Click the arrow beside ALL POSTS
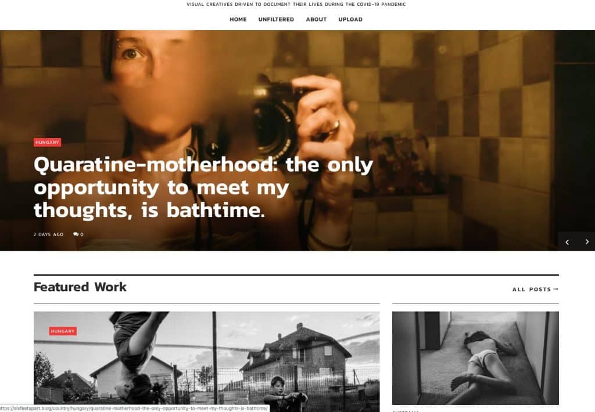Screen dimensions: 595x412 click(555, 289)
